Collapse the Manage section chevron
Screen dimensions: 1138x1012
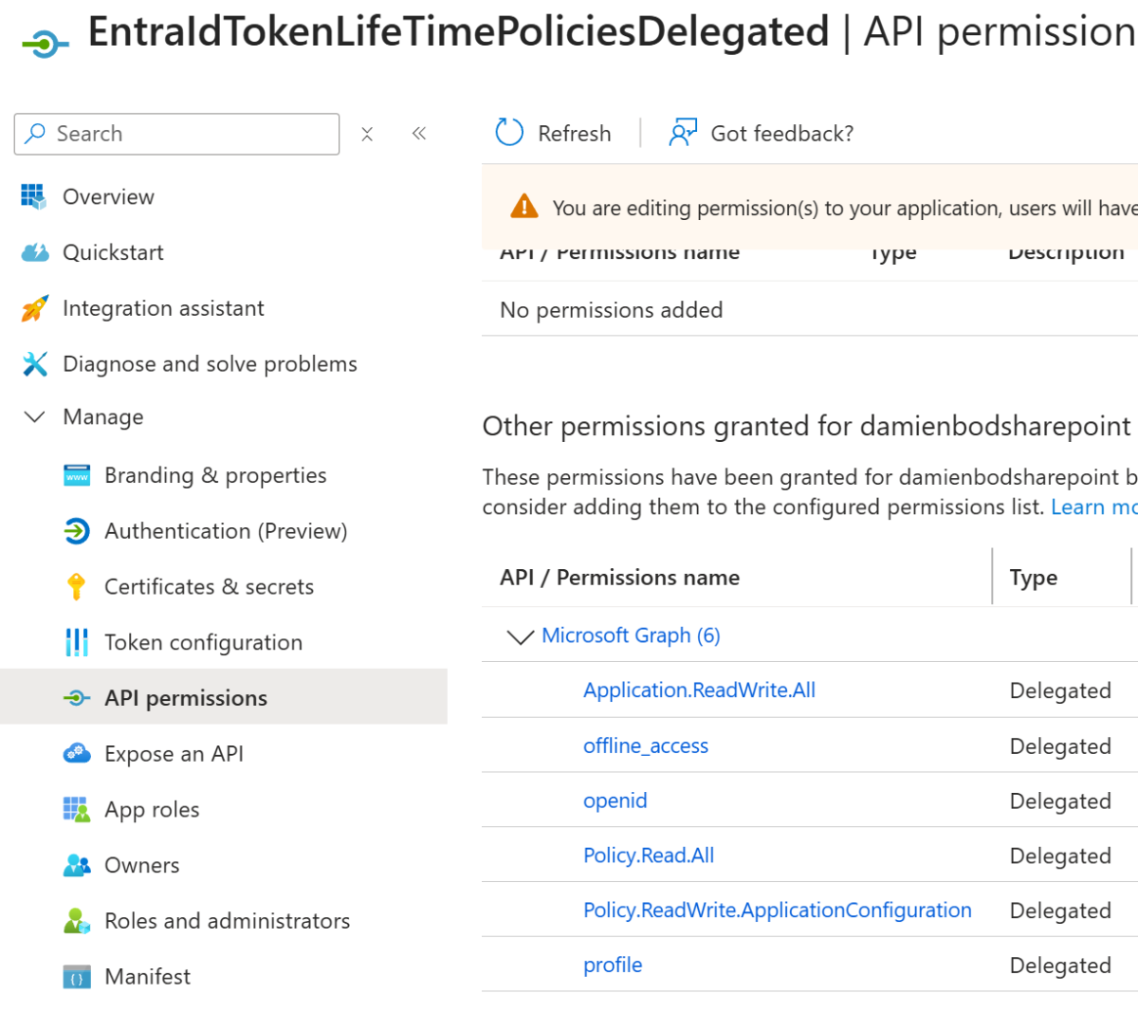point(35,416)
